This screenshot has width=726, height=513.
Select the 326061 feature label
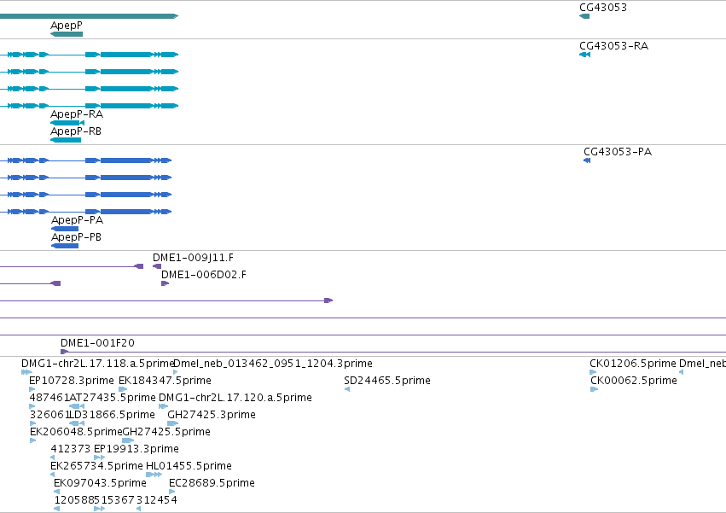coord(49,415)
